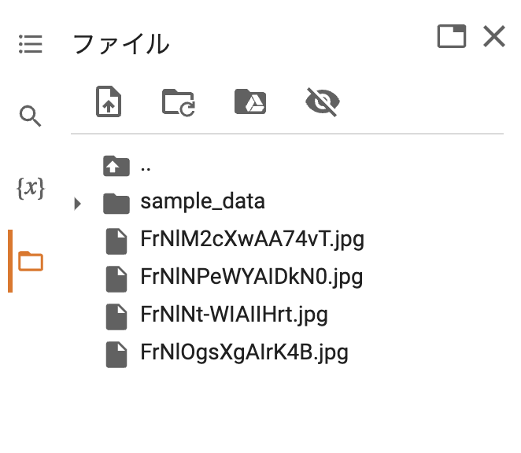Screen dimensions: 521x453
Task: Select the sample_data folder name
Action: pyautogui.click(x=203, y=201)
